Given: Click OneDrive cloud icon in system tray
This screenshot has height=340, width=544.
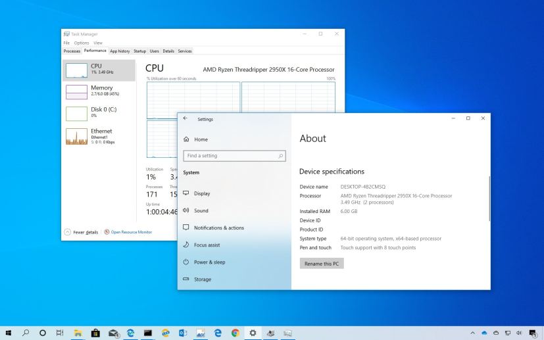Looking at the screenshot, I should [484, 333].
